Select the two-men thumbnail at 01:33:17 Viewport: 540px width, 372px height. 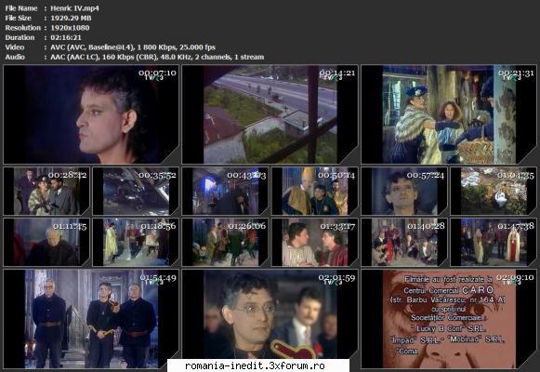(315, 242)
